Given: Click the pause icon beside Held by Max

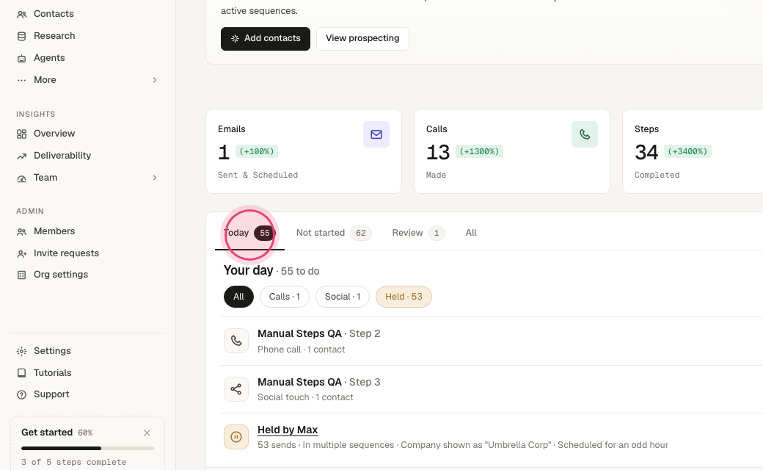Looking at the screenshot, I should click(236, 437).
